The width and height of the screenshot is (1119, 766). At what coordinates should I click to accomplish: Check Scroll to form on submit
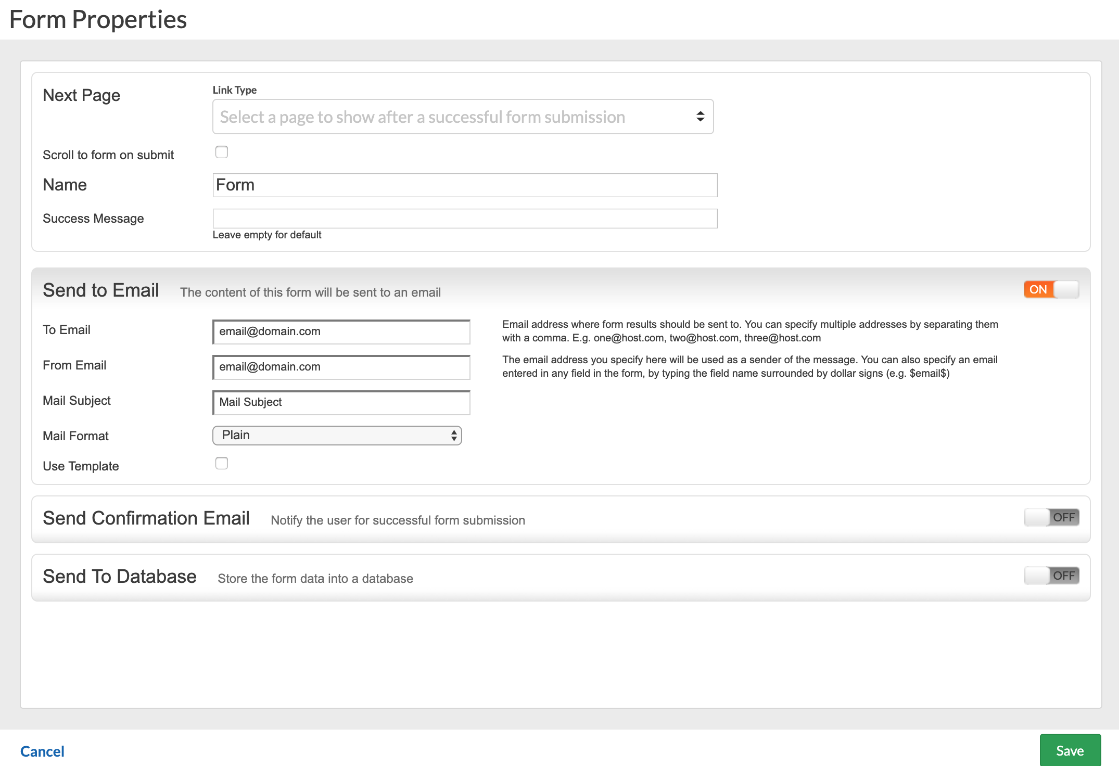click(222, 152)
